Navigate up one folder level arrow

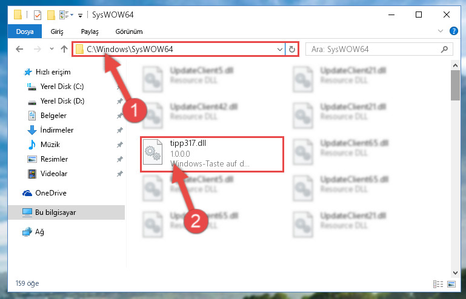[64, 49]
